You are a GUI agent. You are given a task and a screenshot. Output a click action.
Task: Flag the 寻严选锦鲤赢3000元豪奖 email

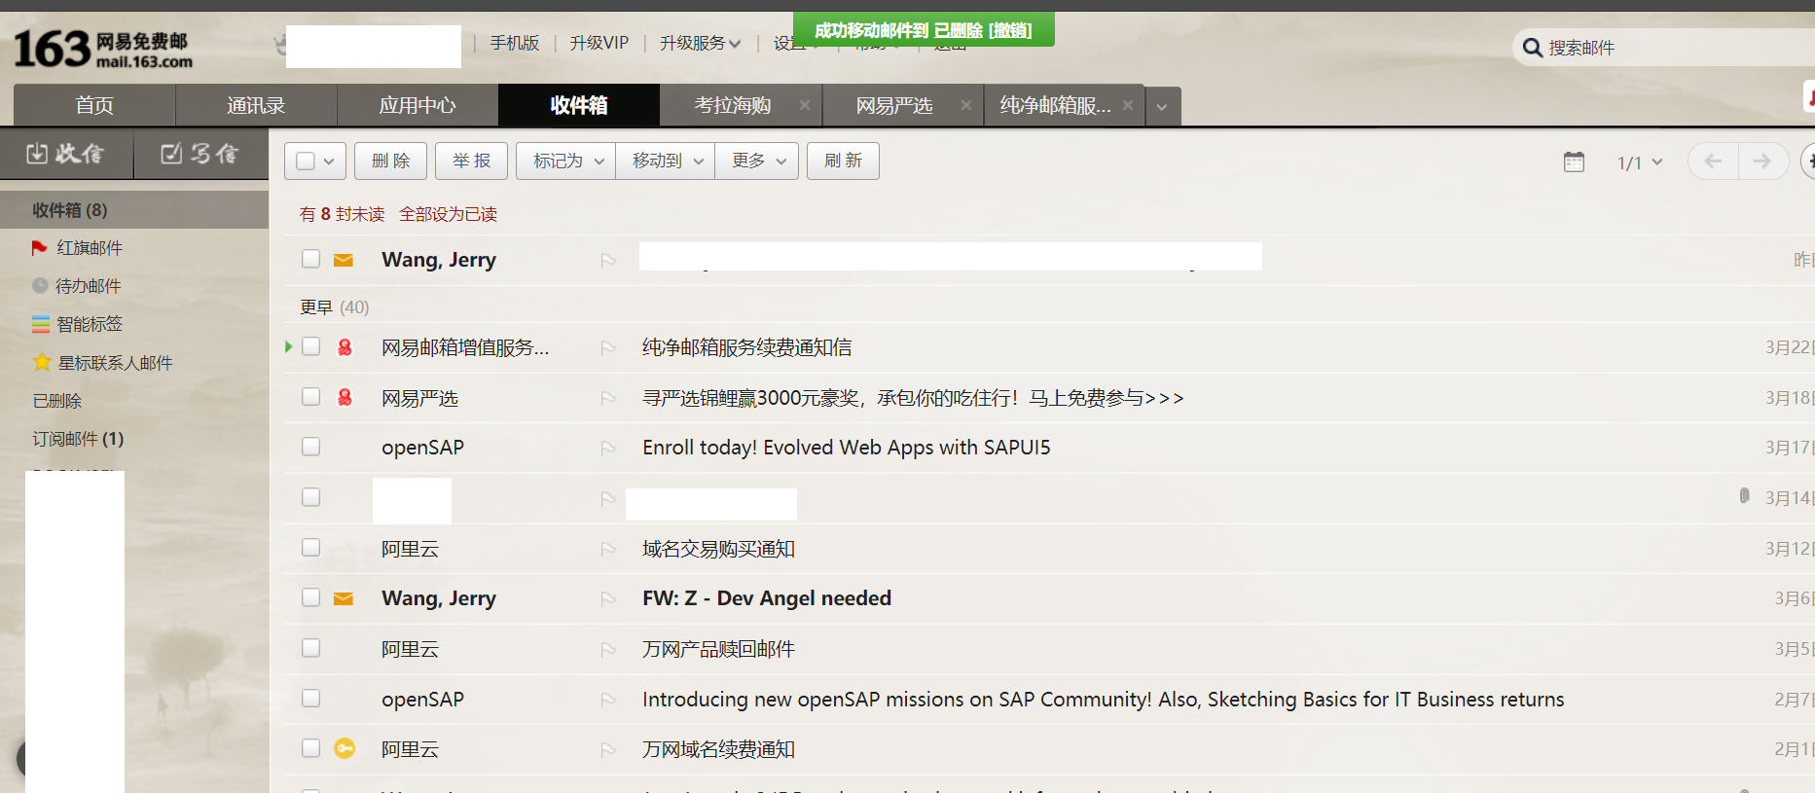[608, 398]
